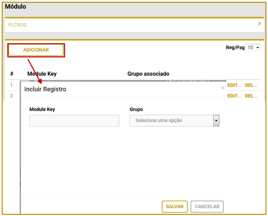This screenshot has height=216, width=268.
Task: Expand the FILTROS panel chevron
Action: pyautogui.click(x=259, y=24)
